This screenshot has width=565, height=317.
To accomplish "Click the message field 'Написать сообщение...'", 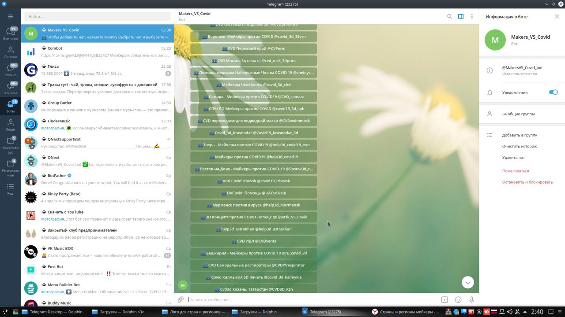I will [313, 300].
